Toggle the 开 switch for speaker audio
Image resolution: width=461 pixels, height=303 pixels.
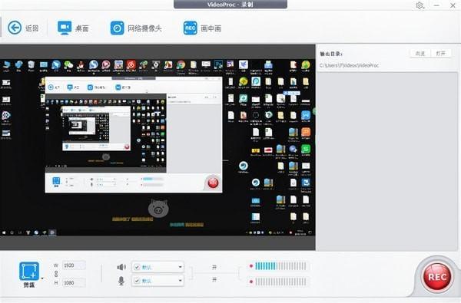(214, 267)
